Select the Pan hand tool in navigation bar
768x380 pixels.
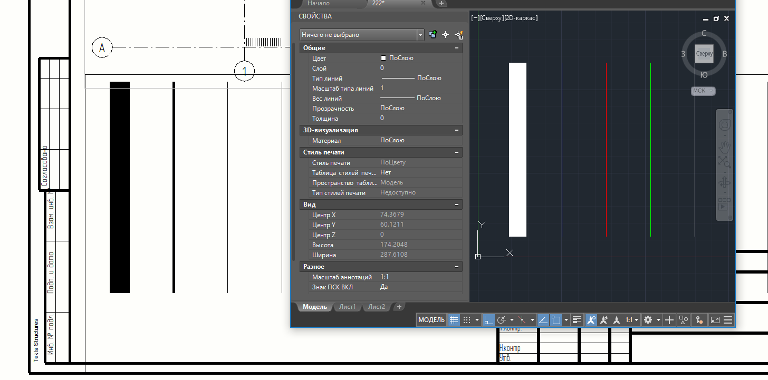click(724, 145)
